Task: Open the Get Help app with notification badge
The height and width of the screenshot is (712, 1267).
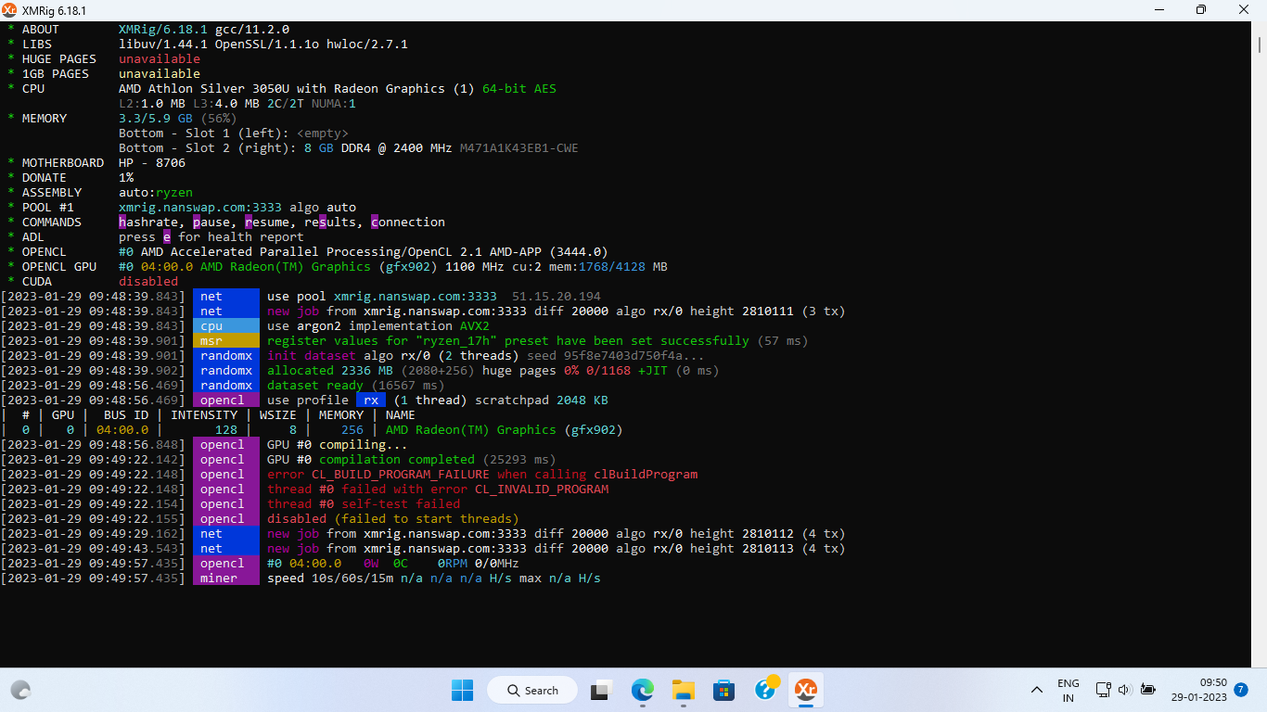Action: tap(765, 690)
